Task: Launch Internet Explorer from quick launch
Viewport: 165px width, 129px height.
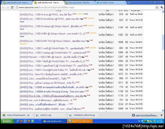Action: [18, 121]
